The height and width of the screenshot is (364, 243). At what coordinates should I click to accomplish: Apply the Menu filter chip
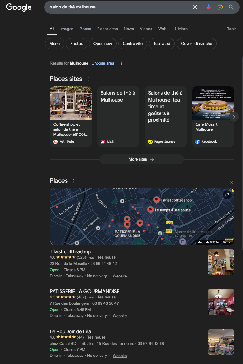[x=55, y=44]
